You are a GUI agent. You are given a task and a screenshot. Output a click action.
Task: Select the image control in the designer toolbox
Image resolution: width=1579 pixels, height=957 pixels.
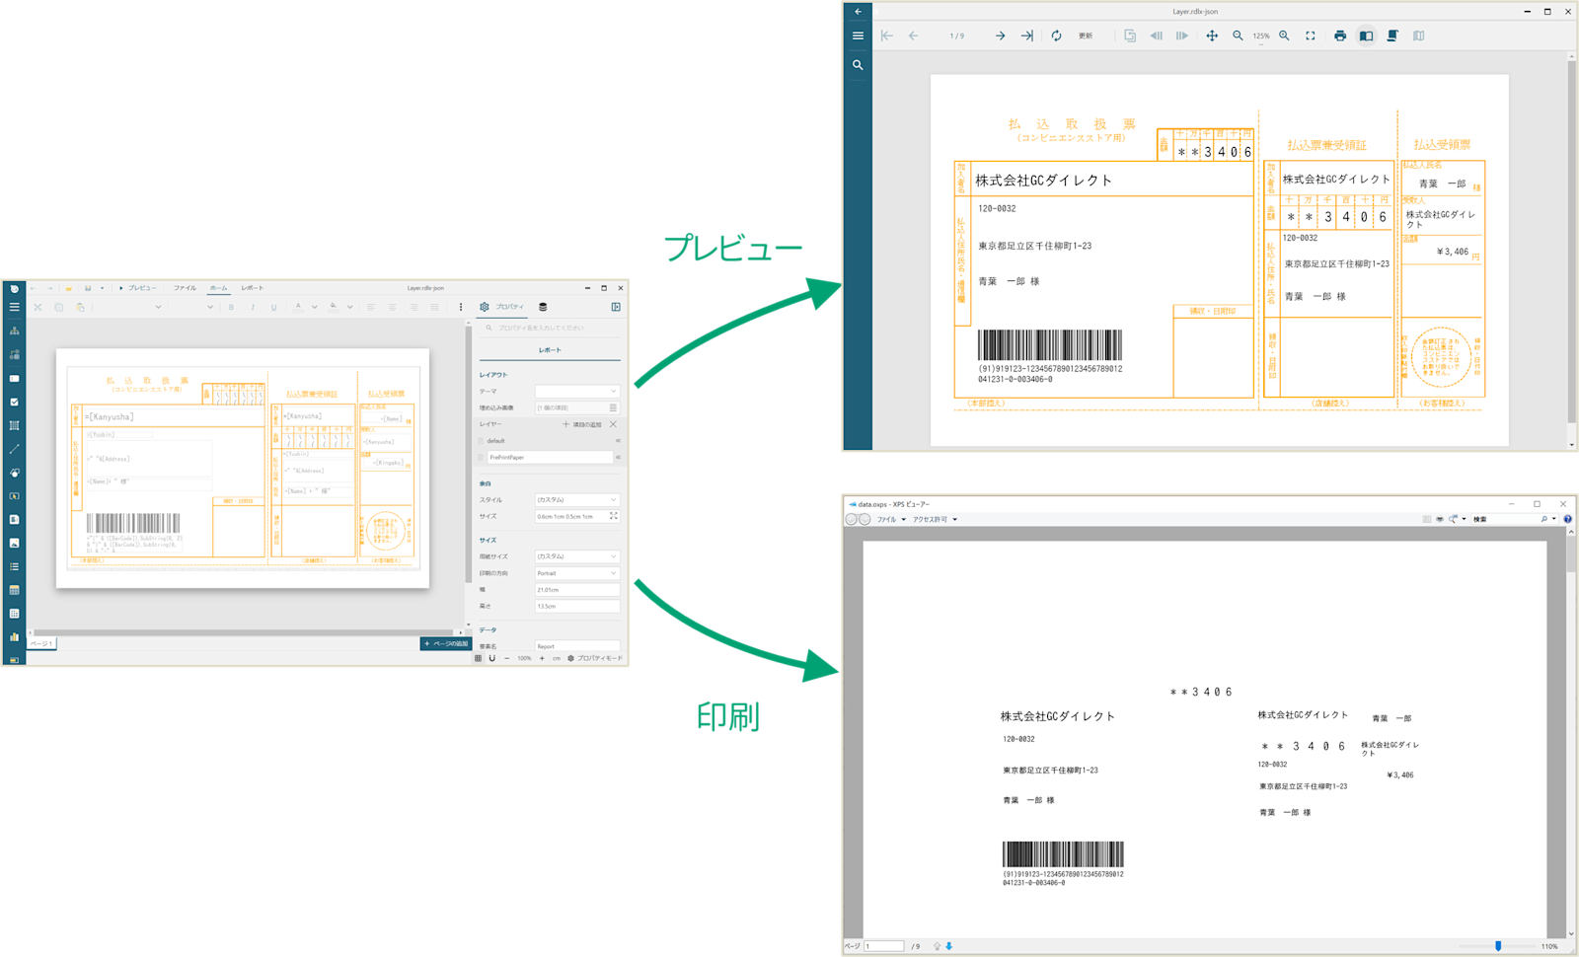point(14,543)
